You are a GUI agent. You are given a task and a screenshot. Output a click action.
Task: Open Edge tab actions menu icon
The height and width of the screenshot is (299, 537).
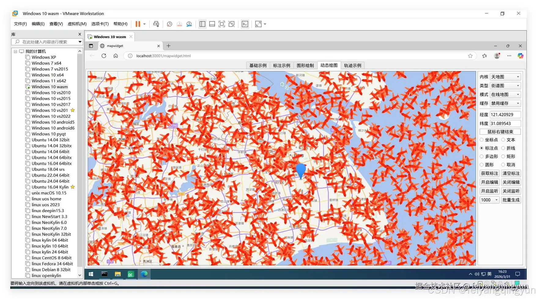coord(91,46)
